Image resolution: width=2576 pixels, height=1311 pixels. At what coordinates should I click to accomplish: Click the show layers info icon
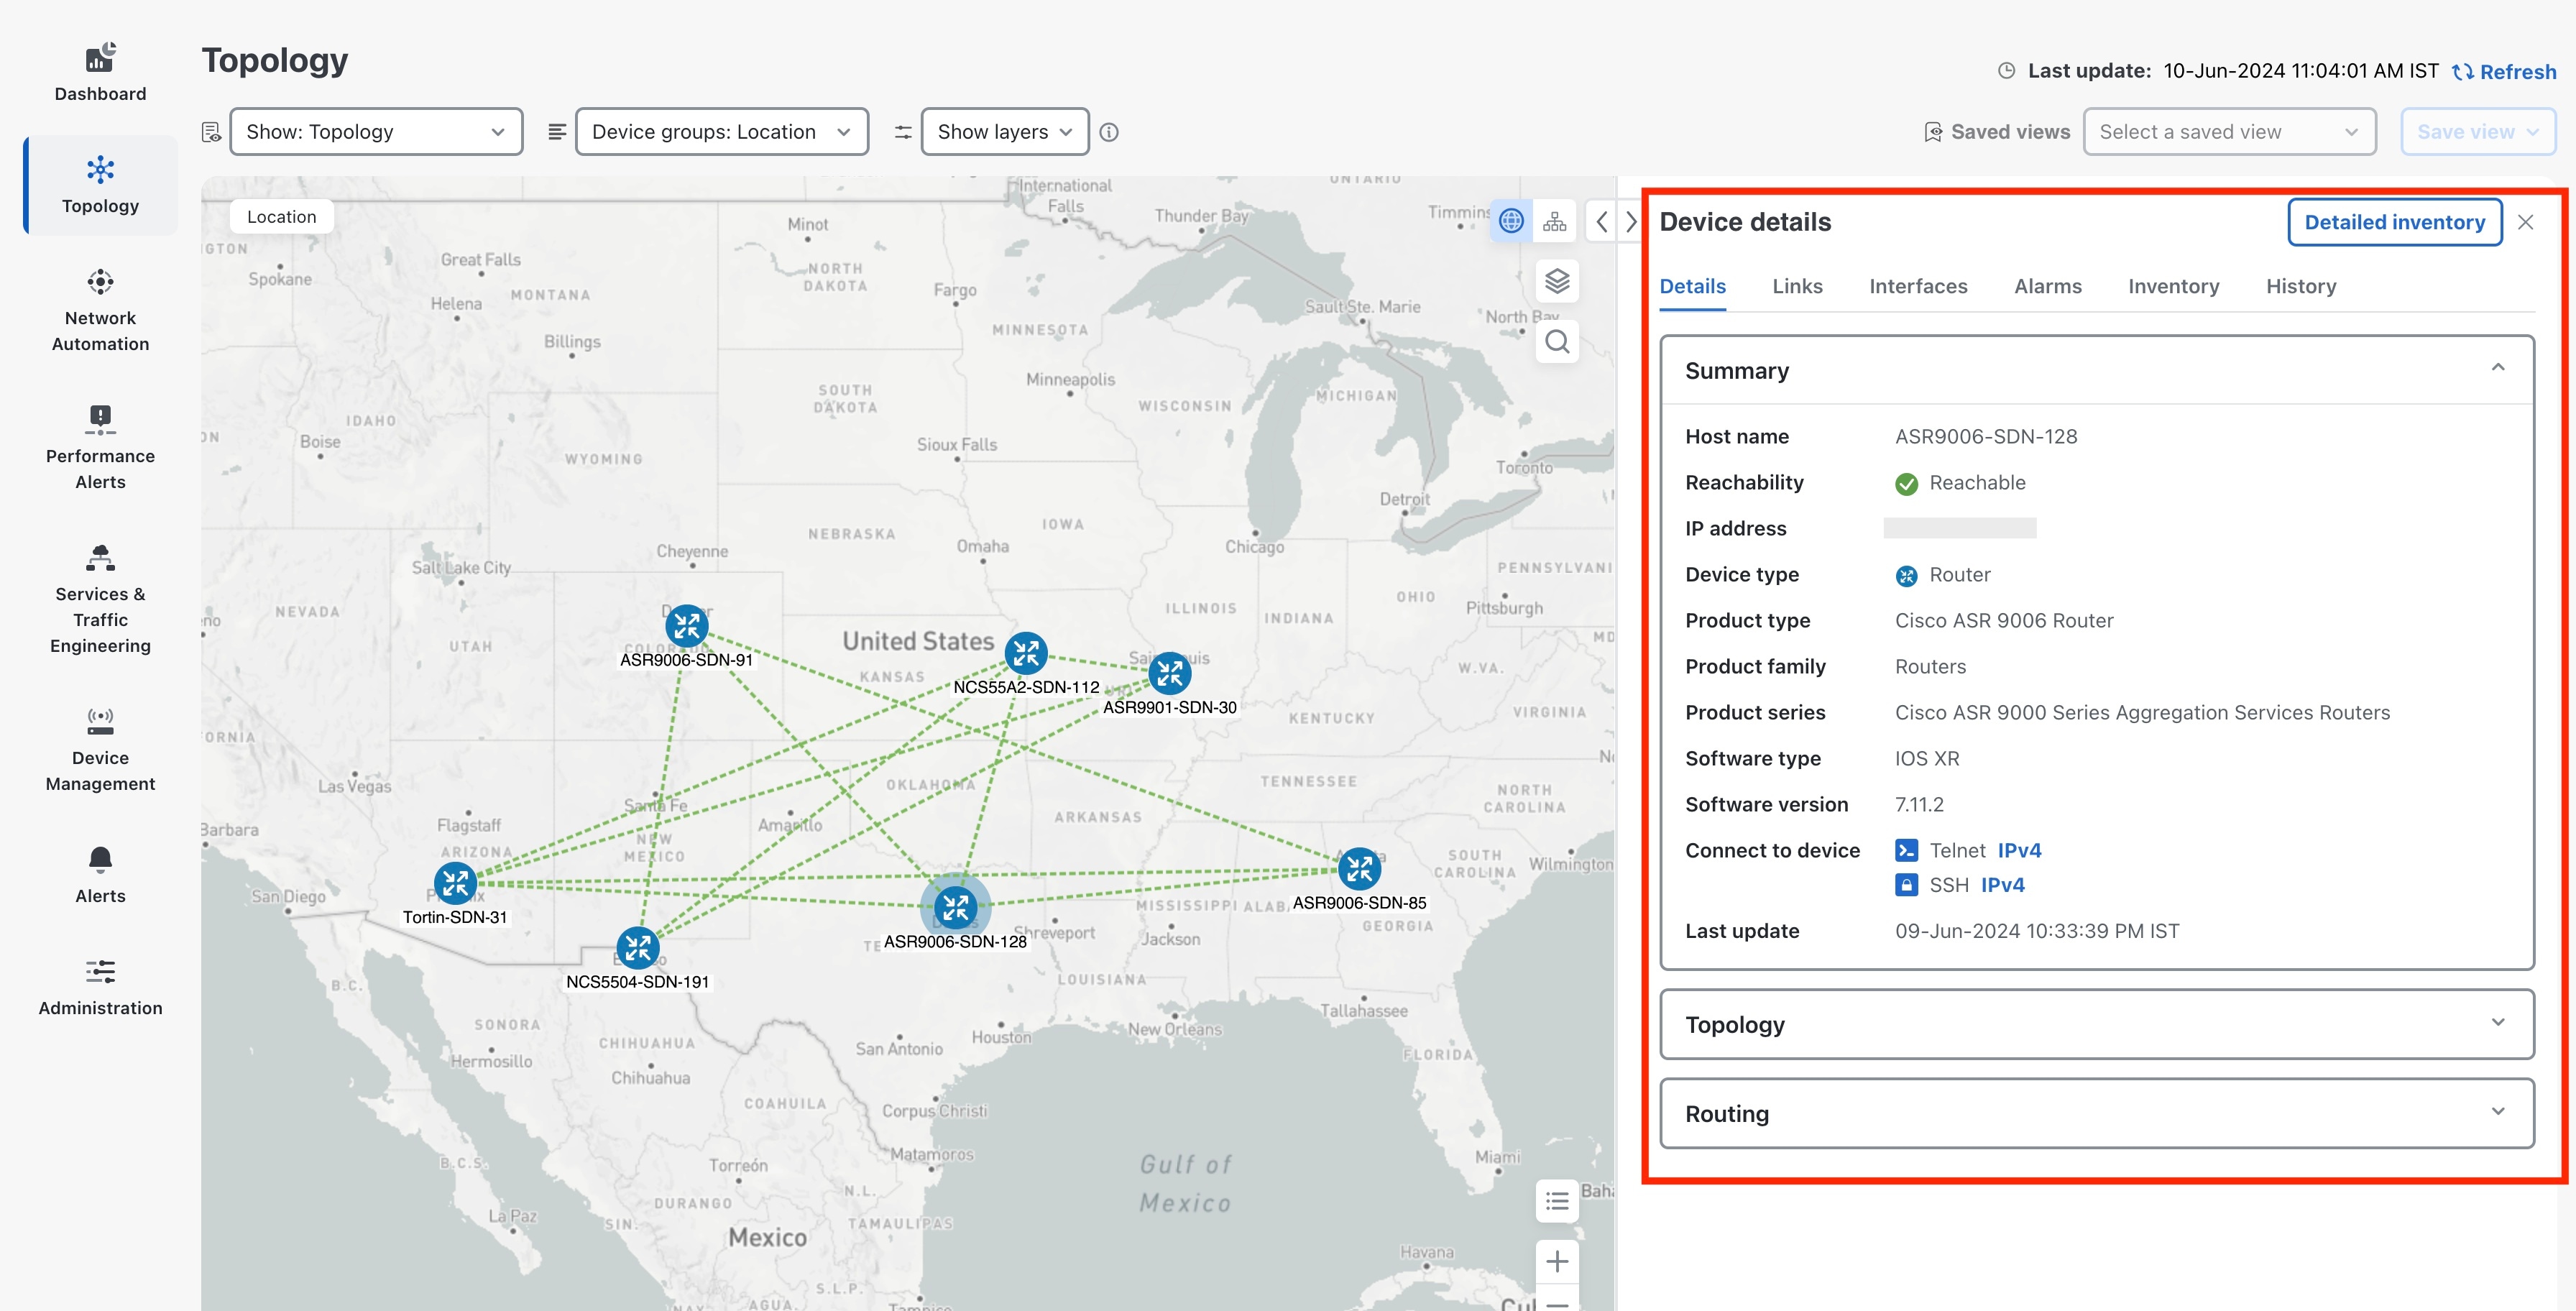pyautogui.click(x=1109, y=132)
